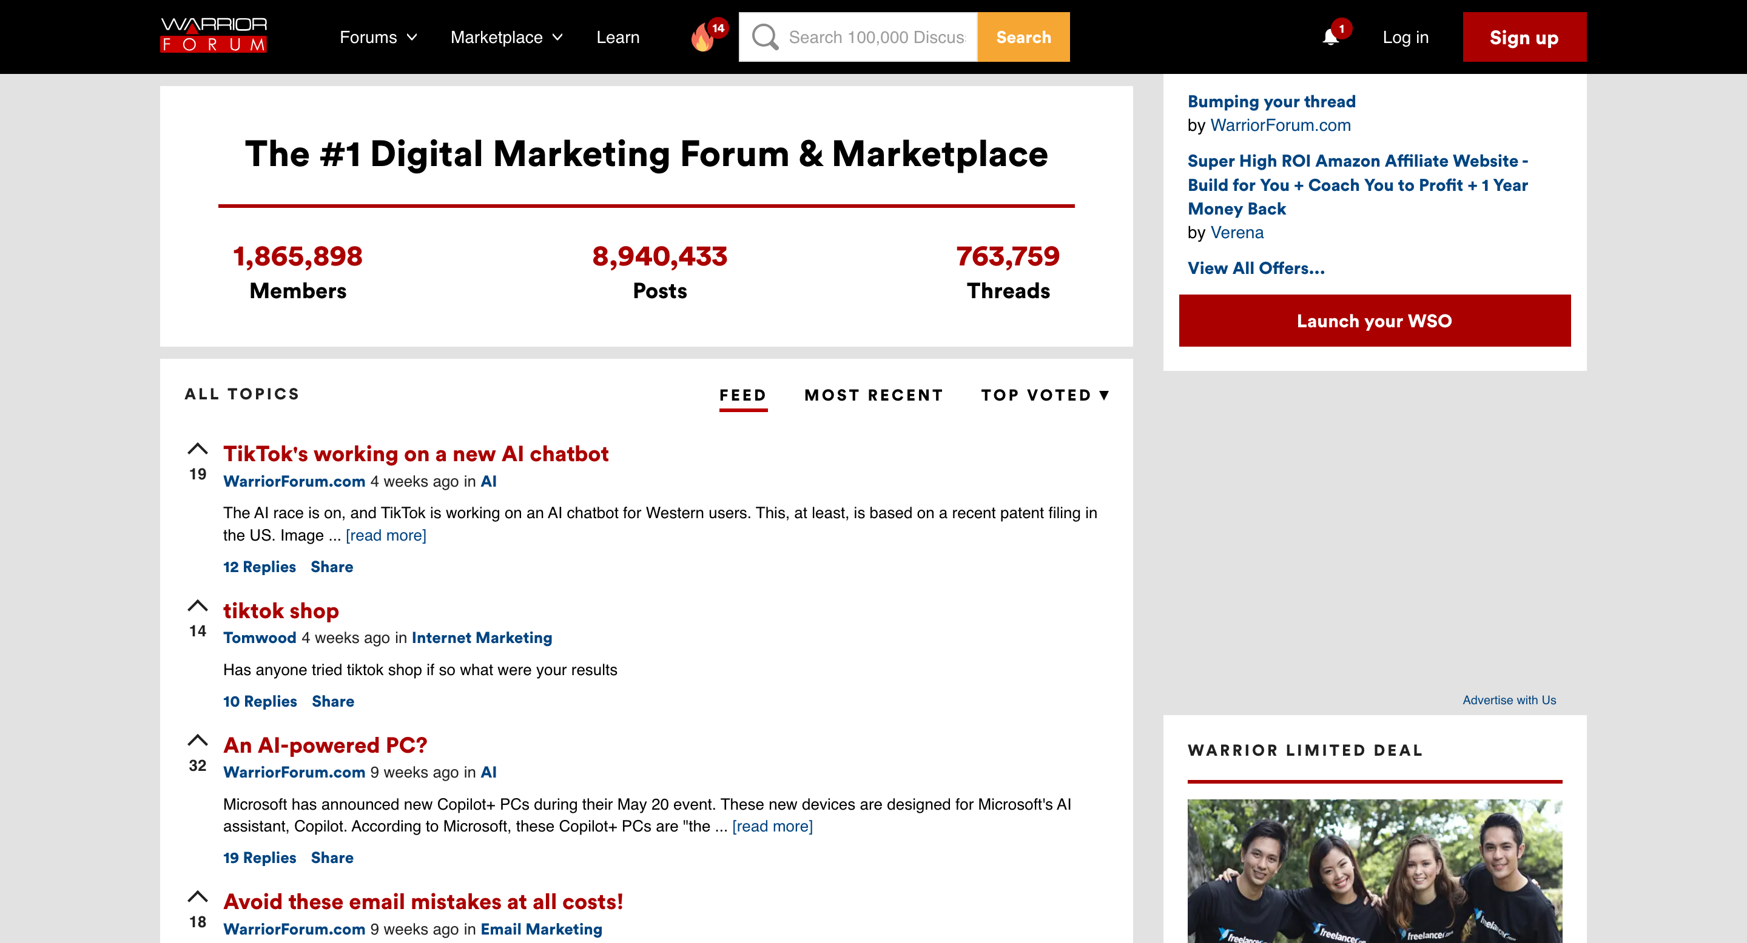Expand the Marketplace dropdown menu
The image size is (1747, 943).
(x=506, y=37)
